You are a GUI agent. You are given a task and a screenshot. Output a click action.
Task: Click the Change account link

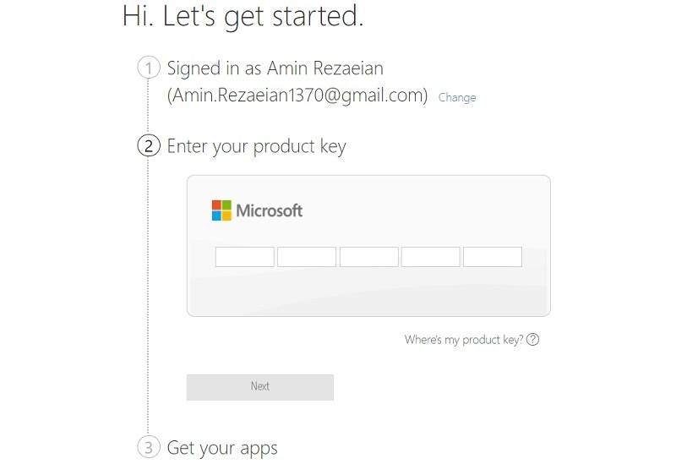pos(457,98)
